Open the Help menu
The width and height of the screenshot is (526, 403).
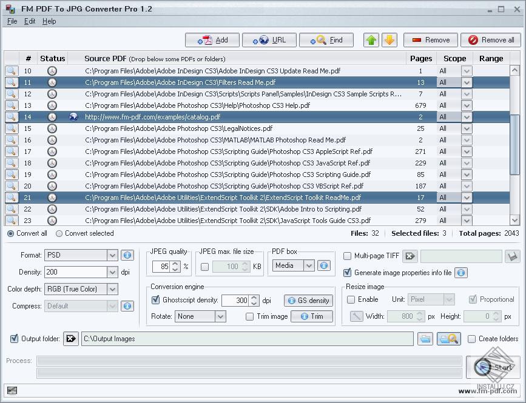click(49, 21)
